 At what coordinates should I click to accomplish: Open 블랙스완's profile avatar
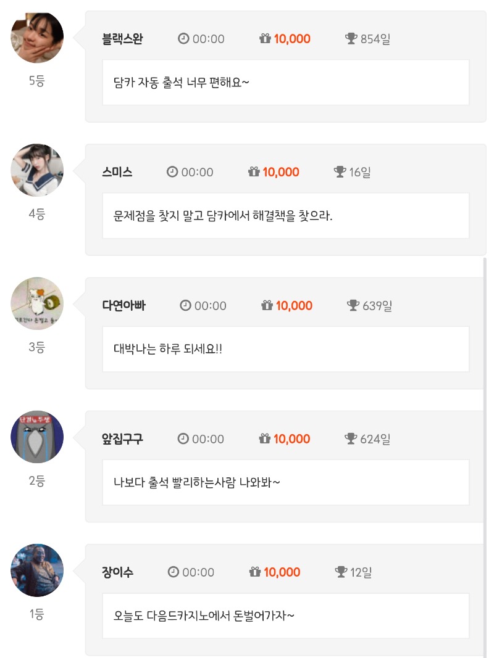[x=37, y=37]
